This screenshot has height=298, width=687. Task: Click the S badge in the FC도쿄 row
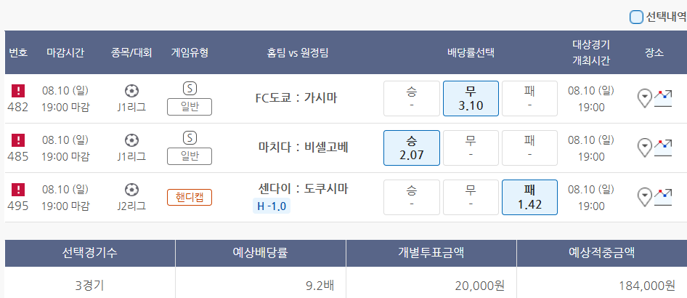[190, 89]
